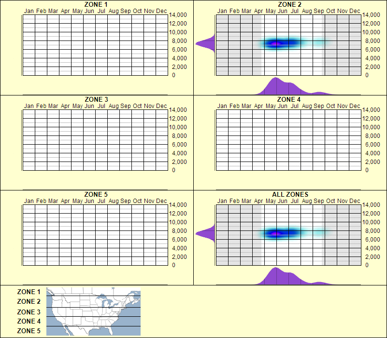Click the ZONE 4 empty plot
The image size is (387, 338).
(x=287, y=140)
